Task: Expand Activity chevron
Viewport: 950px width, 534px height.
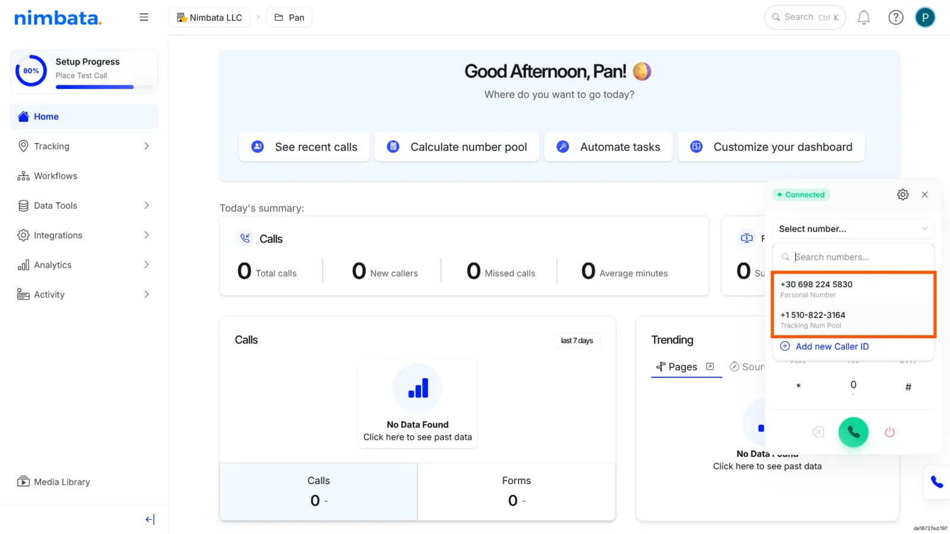Action: (147, 294)
